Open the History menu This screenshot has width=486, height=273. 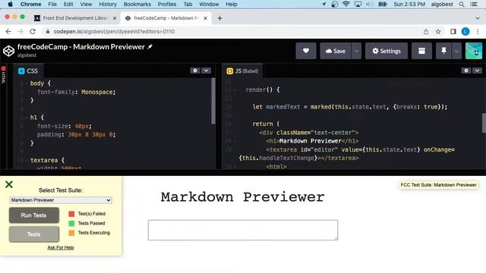108,5
